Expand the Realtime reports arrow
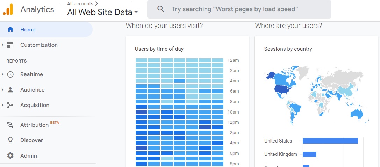380x167 pixels. [x=3, y=74]
